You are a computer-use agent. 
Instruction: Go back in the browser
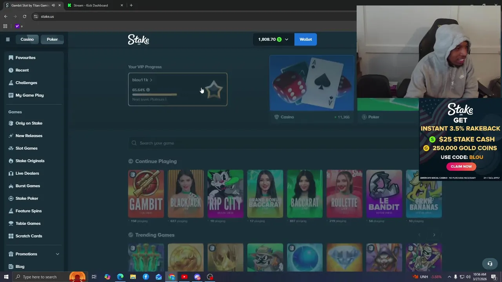pos(5,16)
